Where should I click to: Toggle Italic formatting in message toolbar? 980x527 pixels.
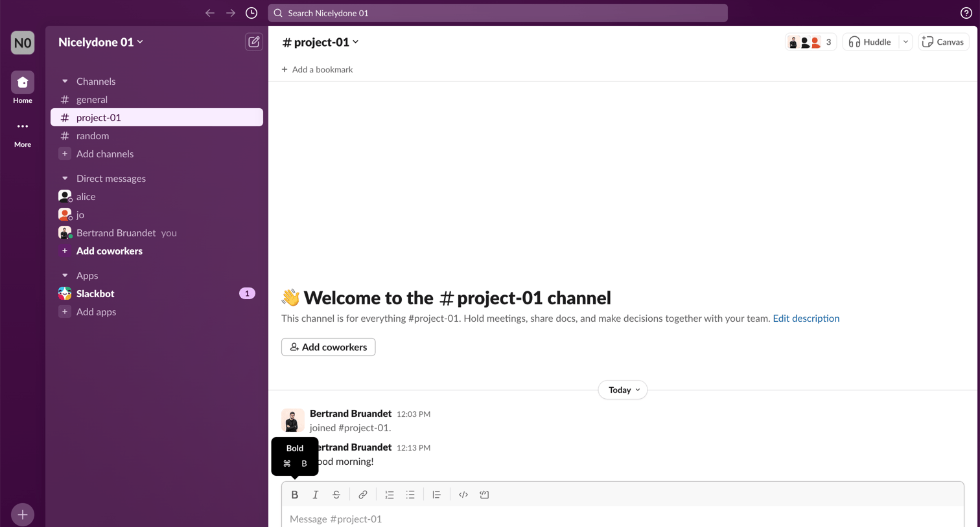316,495
